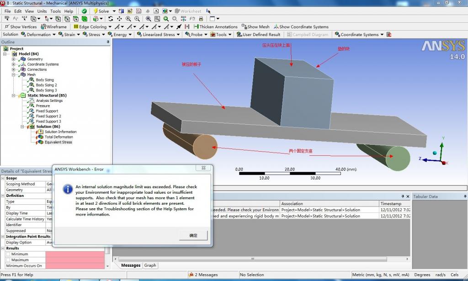Click the green checkmark toolbar icon
The height and width of the screenshot is (281, 468).
coord(85,11)
